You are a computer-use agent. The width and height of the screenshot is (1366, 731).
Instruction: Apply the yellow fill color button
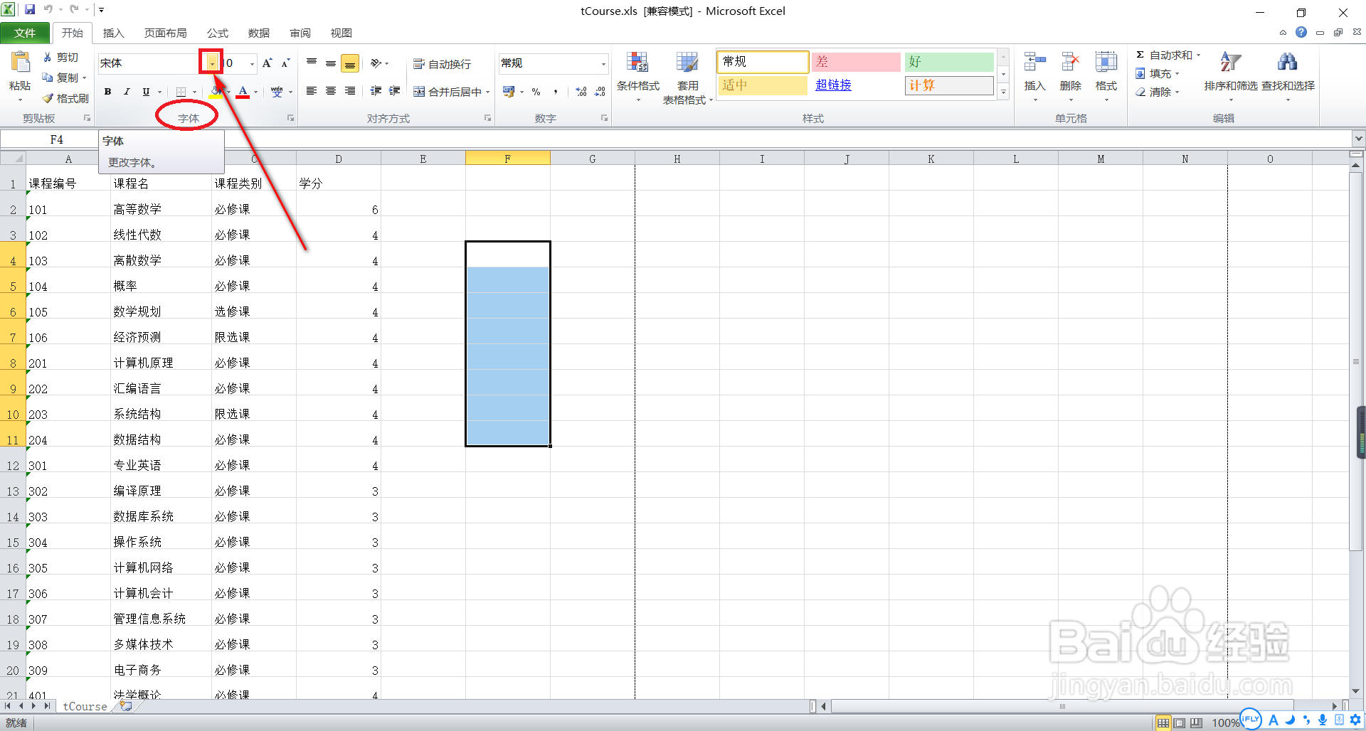coord(216,92)
